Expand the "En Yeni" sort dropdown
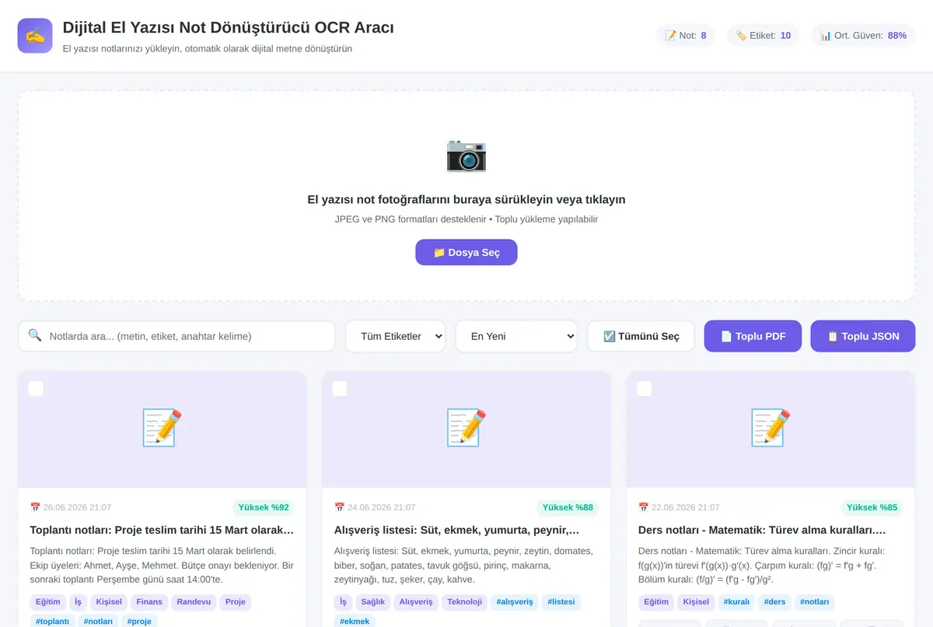The width and height of the screenshot is (933, 627). pos(516,336)
